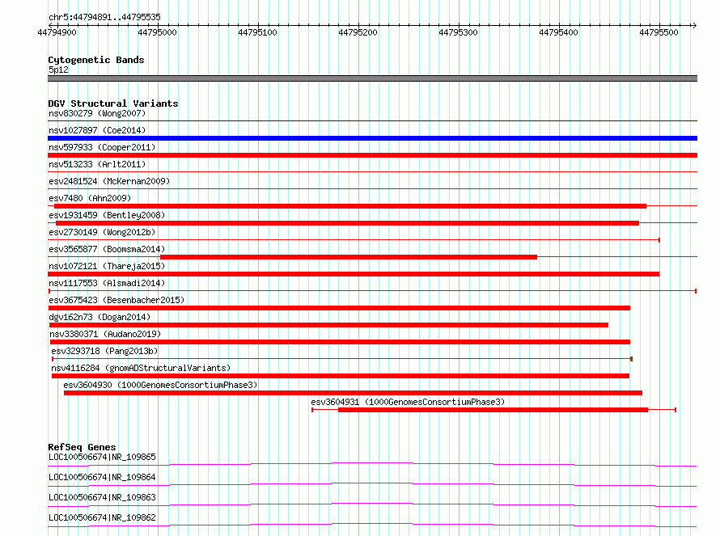This screenshot has width=720, height=536.
Task: Click the blue bar of nsv1027897
Action: pyautogui.click(x=372, y=138)
